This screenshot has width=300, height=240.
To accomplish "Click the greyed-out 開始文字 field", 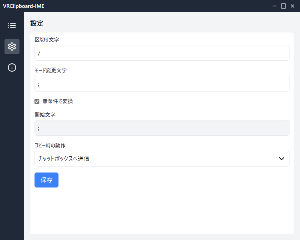I will coord(162,128).
